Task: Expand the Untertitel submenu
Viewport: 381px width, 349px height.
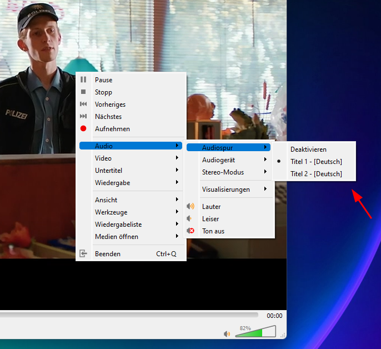Action: click(131, 171)
